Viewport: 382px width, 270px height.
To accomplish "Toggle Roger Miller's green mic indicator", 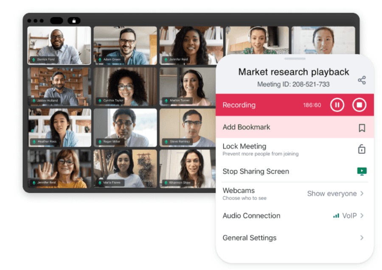I will click(100, 142).
